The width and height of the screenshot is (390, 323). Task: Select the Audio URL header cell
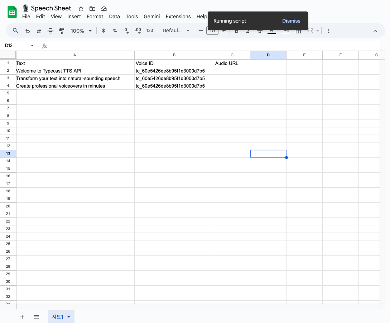[232, 63]
